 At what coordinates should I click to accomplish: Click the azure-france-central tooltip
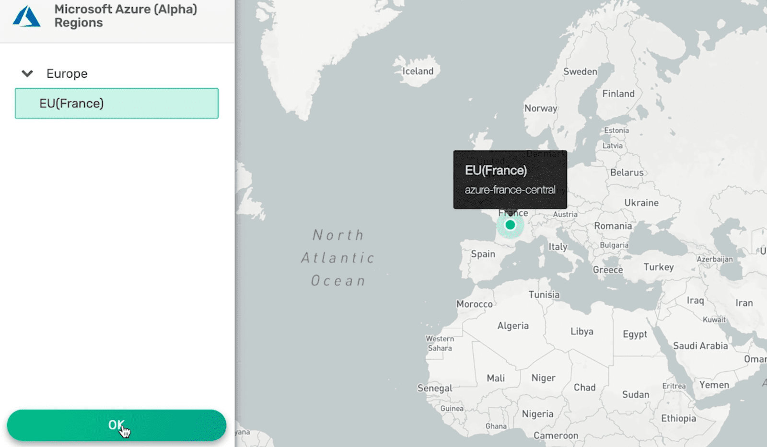pos(510,180)
